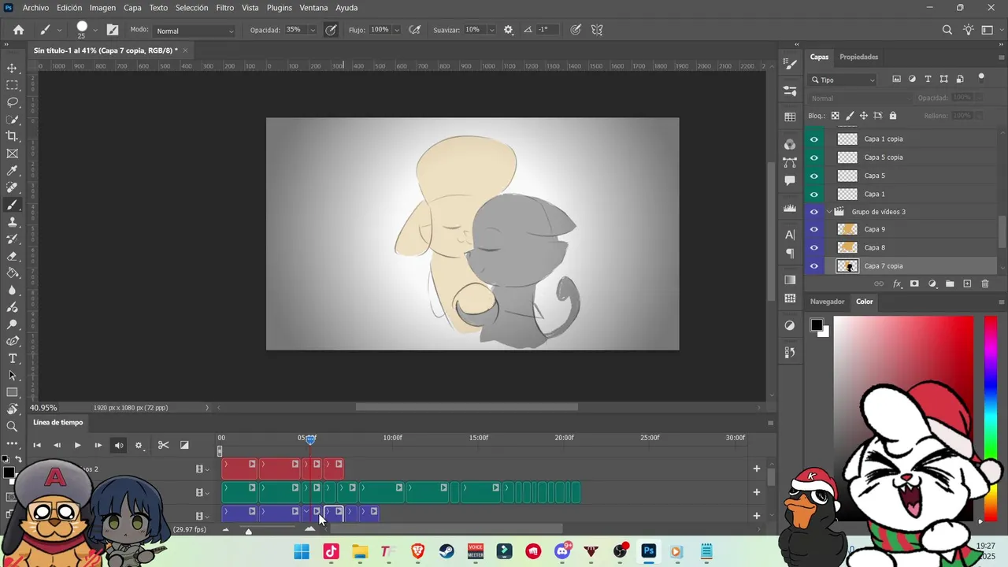
Task: Open smoothing options gear
Action: [509, 30]
